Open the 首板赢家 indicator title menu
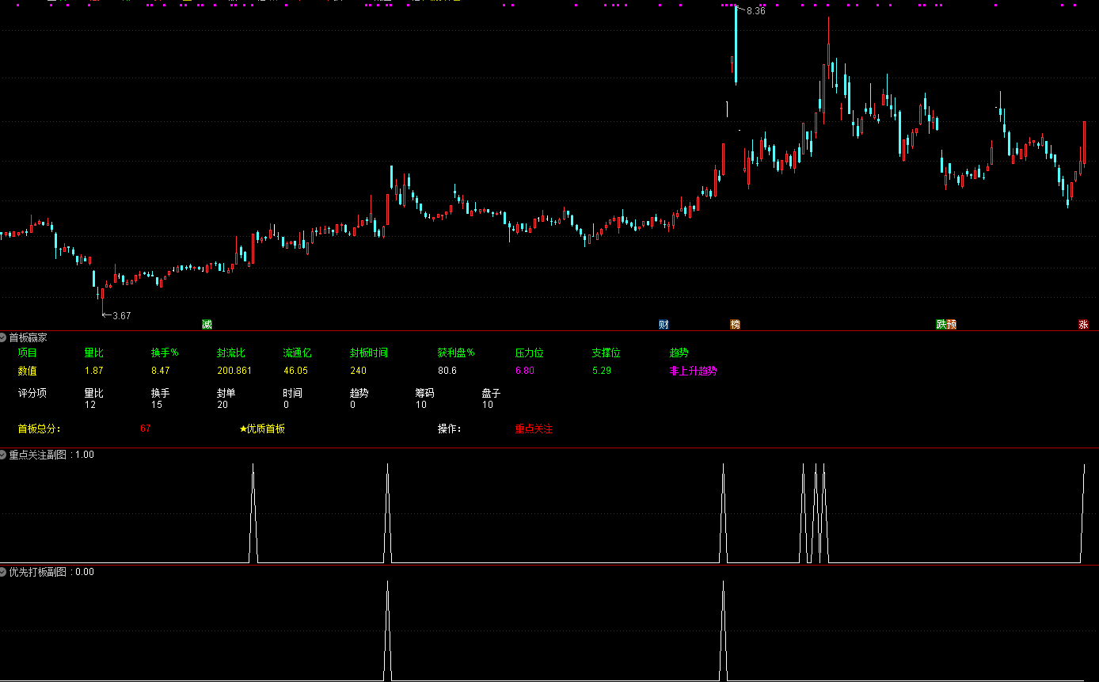1099x682 pixels. click(x=28, y=337)
